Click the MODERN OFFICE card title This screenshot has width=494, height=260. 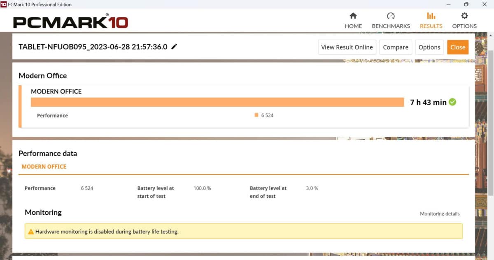point(56,91)
